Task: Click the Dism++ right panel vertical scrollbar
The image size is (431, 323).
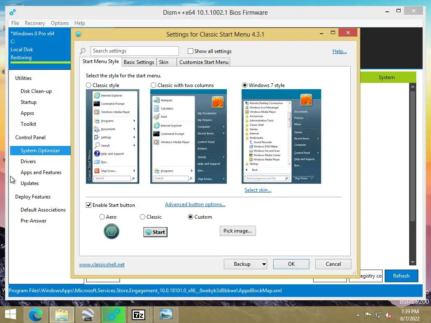Action: 412,156
